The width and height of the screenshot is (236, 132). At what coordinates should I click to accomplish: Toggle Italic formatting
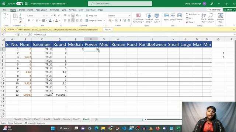(x=33, y=21)
